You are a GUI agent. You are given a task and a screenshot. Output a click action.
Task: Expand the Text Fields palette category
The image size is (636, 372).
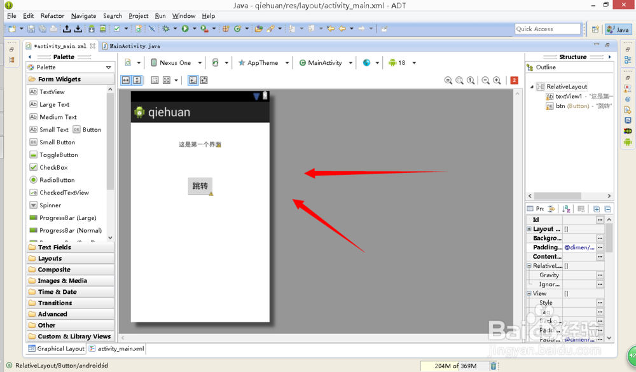coord(55,247)
